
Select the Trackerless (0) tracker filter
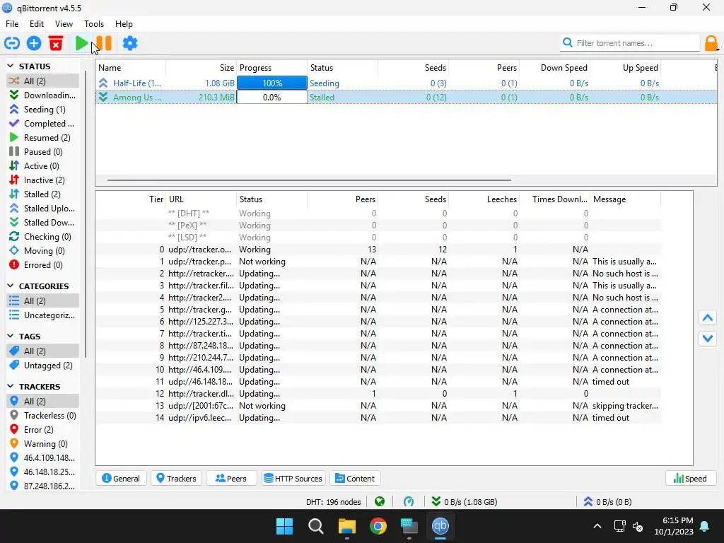click(43, 416)
